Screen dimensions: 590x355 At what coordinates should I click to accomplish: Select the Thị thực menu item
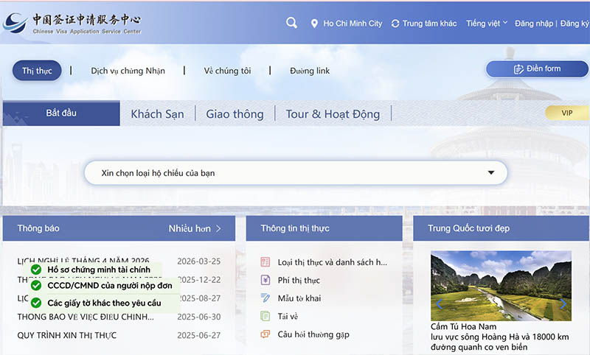(x=37, y=71)
